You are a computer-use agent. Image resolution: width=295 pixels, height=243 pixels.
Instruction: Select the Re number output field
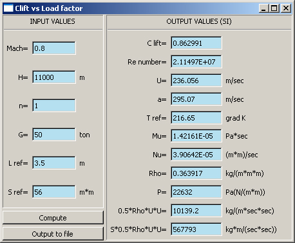pos(196,62)
